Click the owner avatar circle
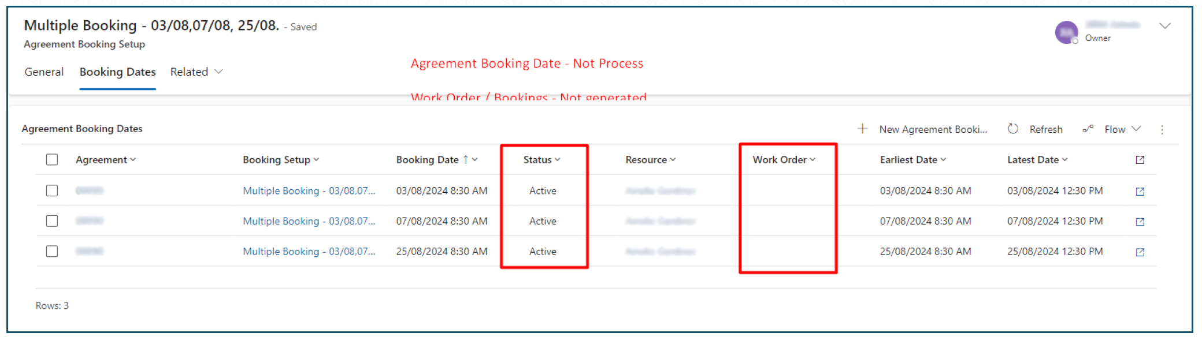 click(x=1066, y=32)
